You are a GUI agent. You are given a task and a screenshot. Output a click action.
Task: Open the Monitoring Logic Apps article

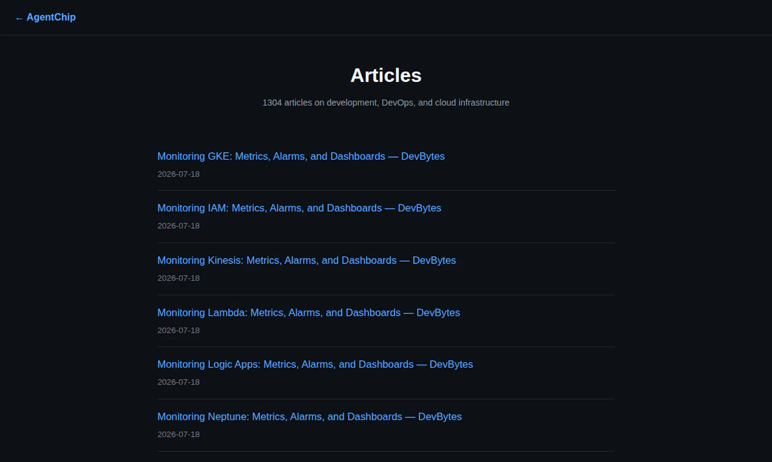pyautogui.click(x=315, y=364)
